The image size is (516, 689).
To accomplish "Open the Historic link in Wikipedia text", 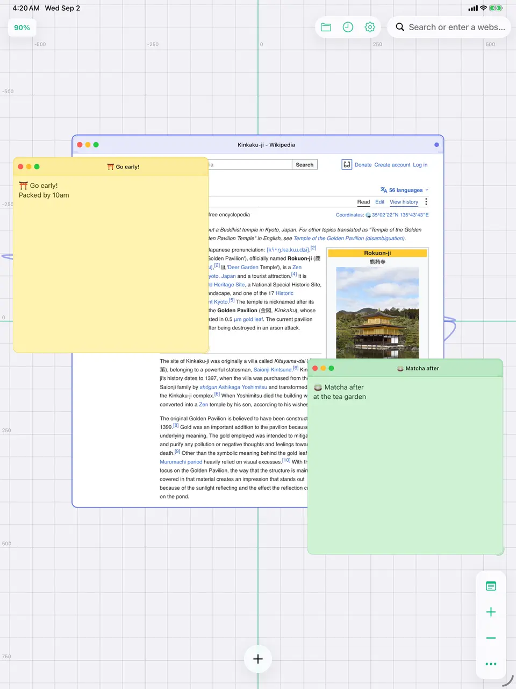I will [284, 293].
